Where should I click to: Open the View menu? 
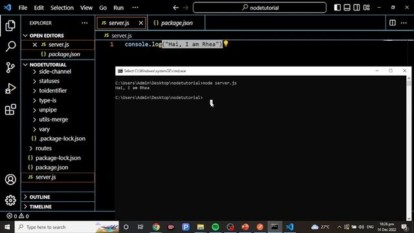(x=86, y=8)
